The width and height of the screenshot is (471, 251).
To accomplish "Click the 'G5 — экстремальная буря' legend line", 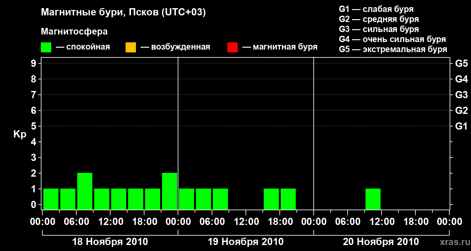I will click(393, 49).
